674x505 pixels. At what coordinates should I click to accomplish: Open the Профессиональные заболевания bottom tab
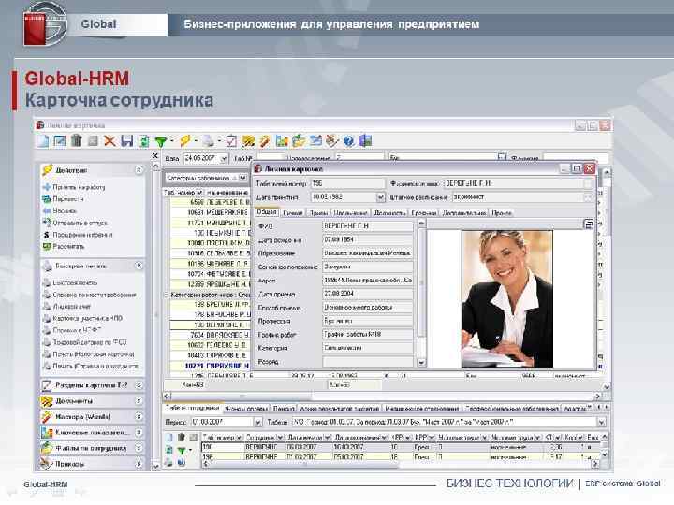pyautogui.click(x=511, y=409)
